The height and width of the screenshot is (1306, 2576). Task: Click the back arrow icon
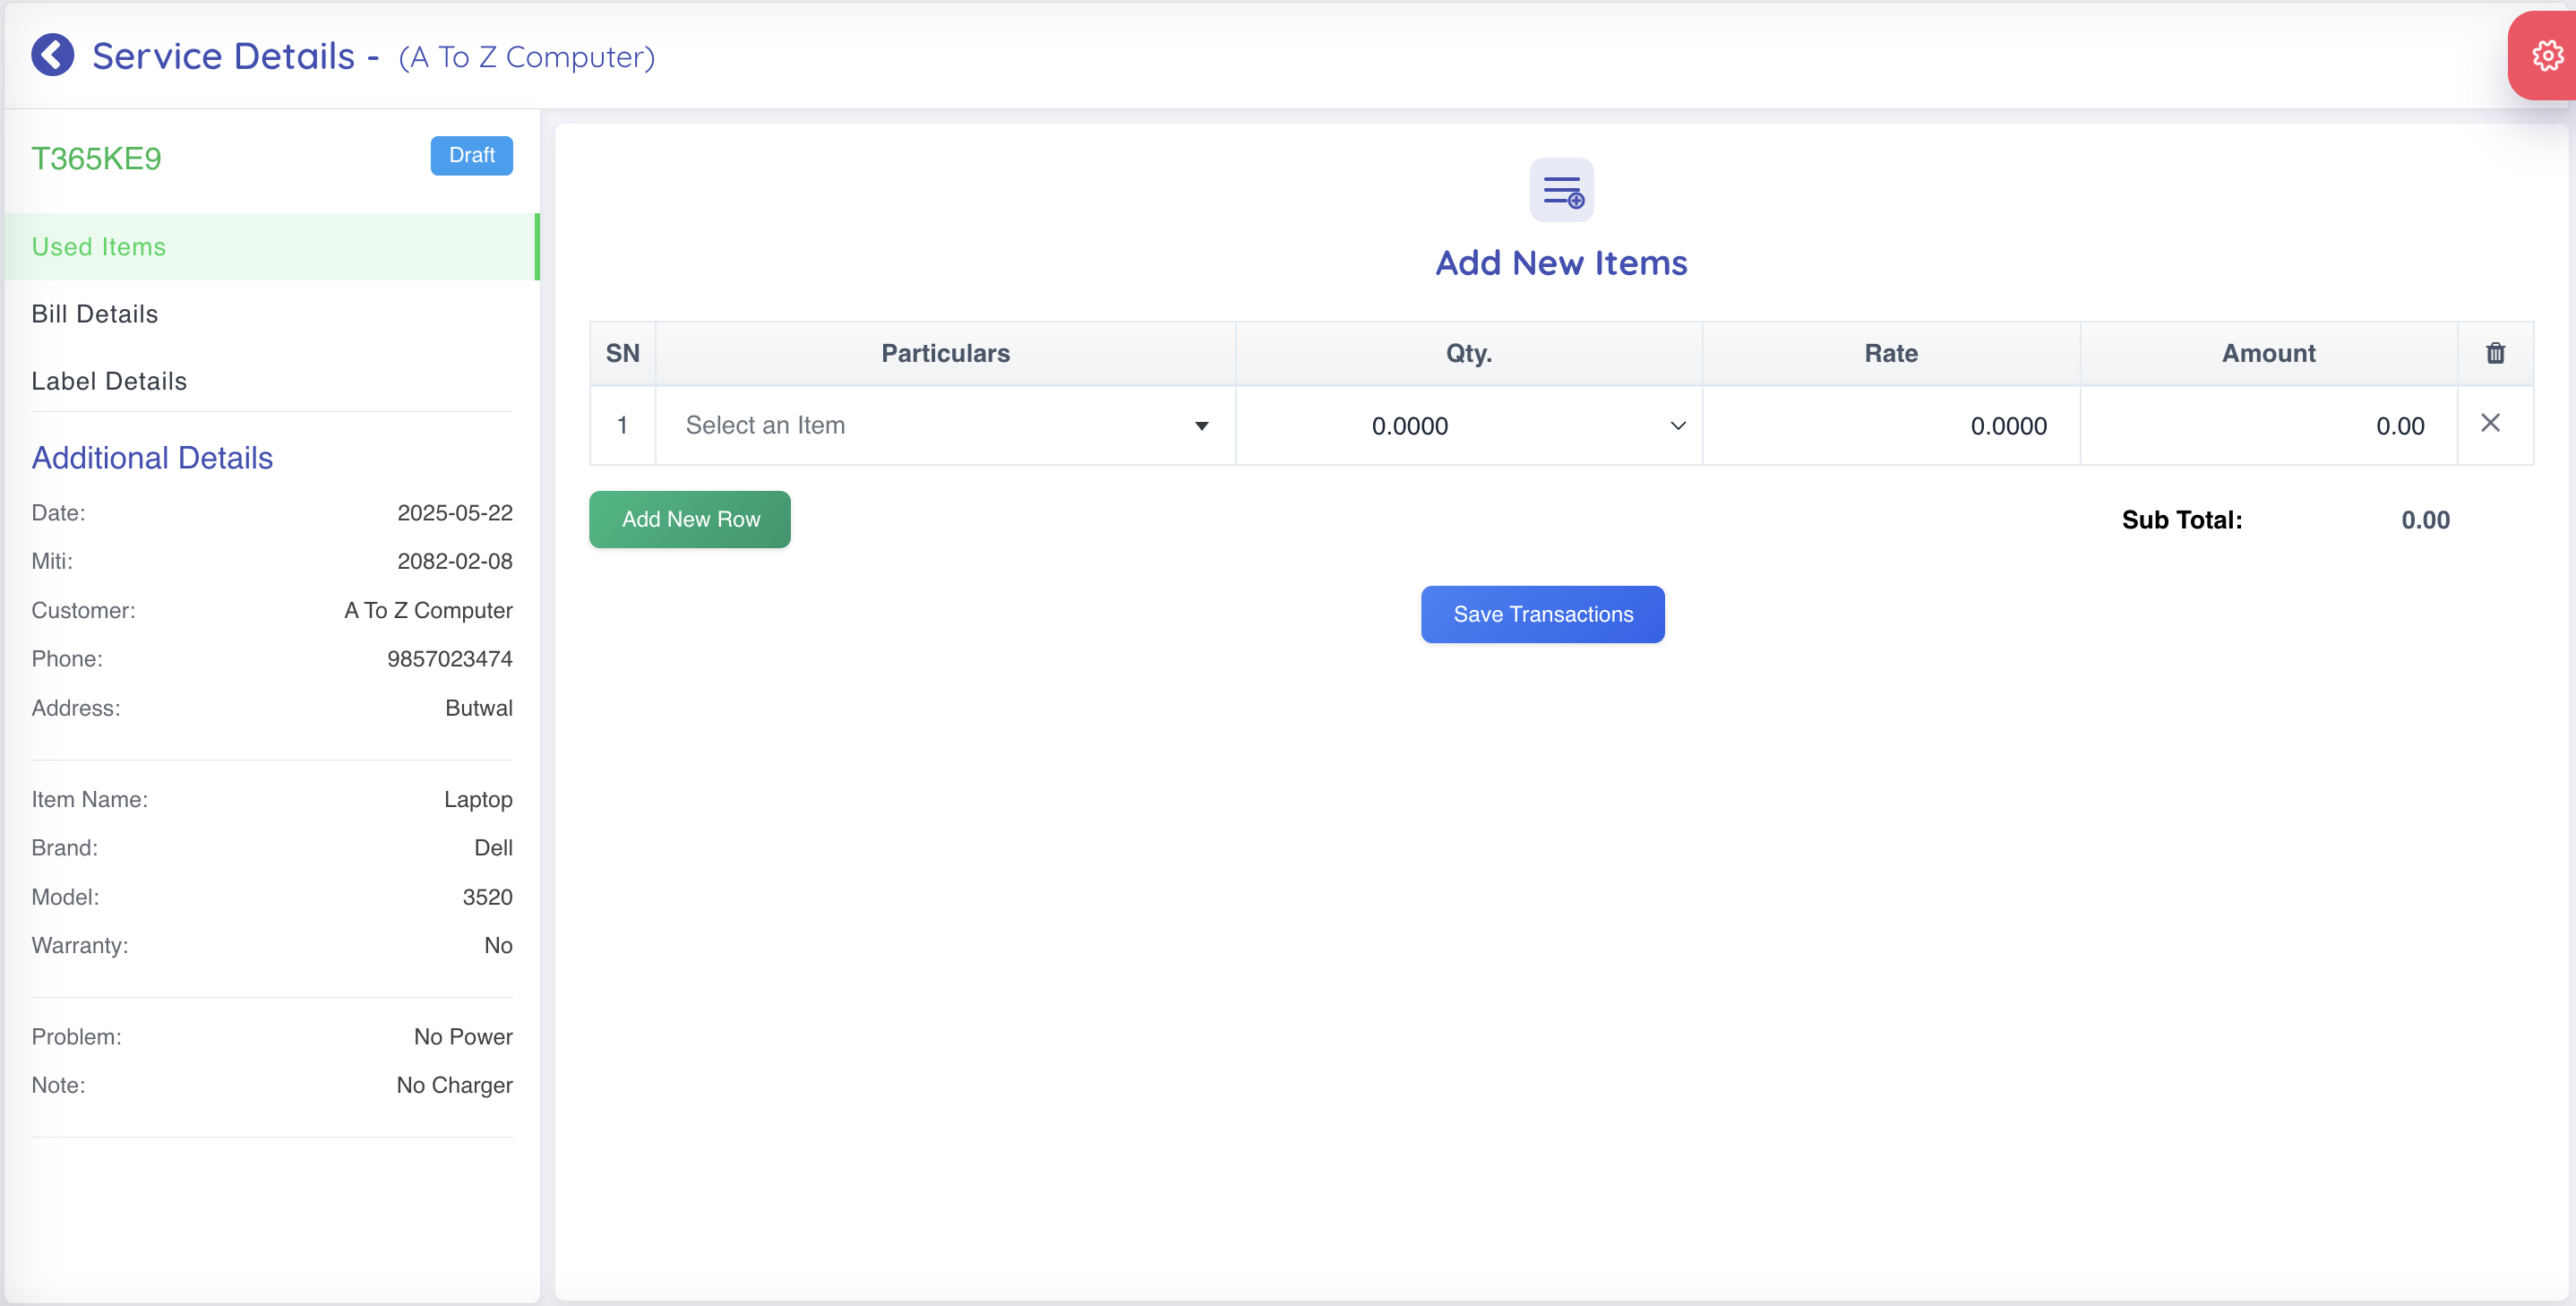click(52, 55)
